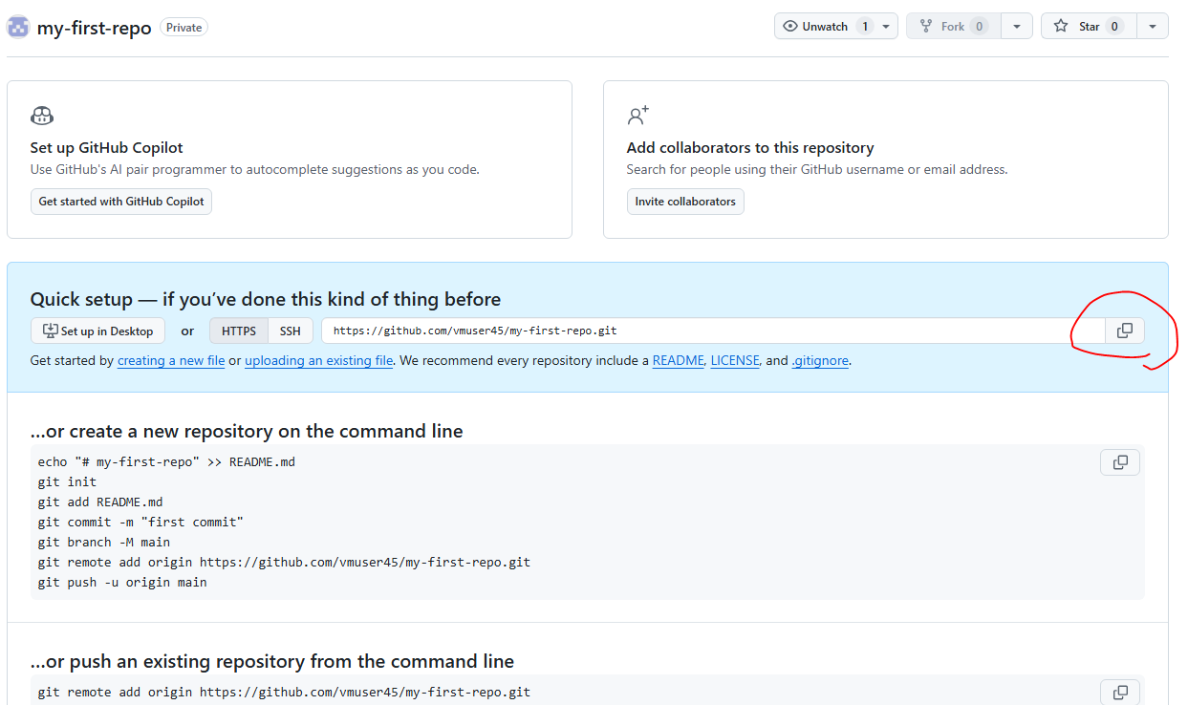Copy the push existing repository commands
This screenshot has width=1188, height=705.
(x=1120, y=692)
